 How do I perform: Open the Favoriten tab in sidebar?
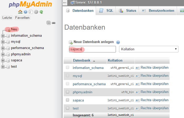click(22, 18)
